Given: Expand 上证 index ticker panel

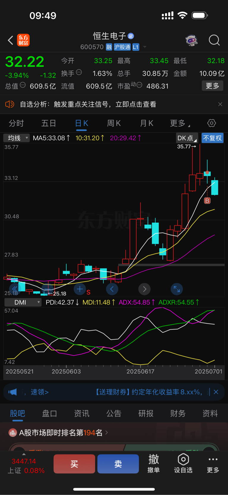Looking at the screenshot, I should (26, 464).
